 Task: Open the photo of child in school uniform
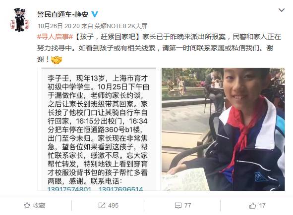(223, 129)
